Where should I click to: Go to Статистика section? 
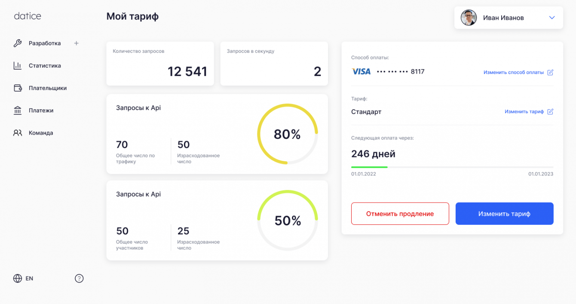tap(45, 66)
